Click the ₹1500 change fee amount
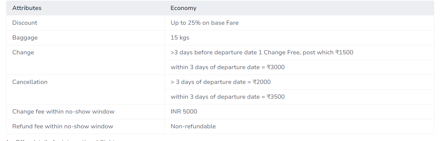The height and width of the screenshot is (141, 442). [344, 53]
